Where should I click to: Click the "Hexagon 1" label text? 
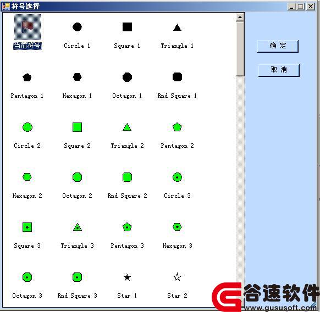pyautogui.click(x=77, y=96)
